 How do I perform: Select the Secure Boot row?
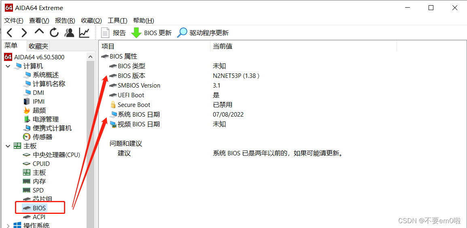coord(130,105)
